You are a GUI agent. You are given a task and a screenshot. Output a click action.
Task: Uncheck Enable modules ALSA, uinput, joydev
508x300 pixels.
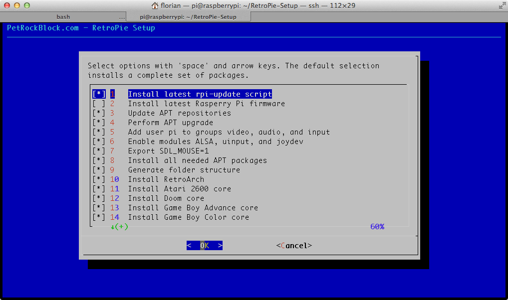[99, 142]
